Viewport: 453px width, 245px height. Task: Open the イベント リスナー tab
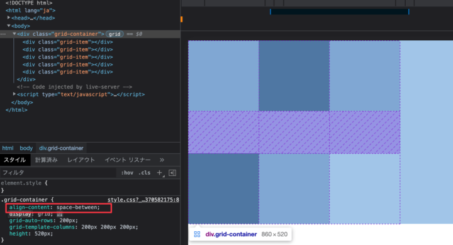coord(127,160)
